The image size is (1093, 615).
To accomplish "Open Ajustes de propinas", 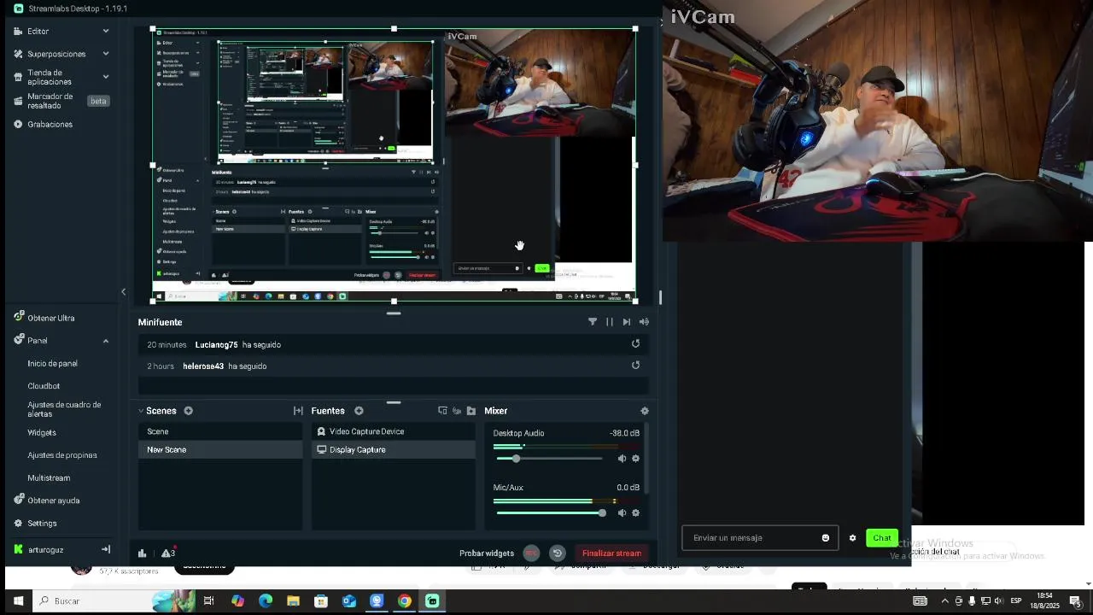I will coord(62,455).
